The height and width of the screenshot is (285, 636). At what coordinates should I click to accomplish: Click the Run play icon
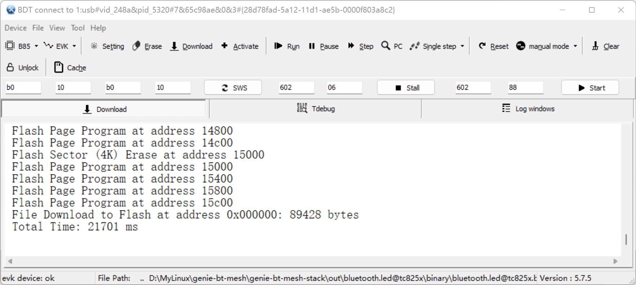coord(278,46)
